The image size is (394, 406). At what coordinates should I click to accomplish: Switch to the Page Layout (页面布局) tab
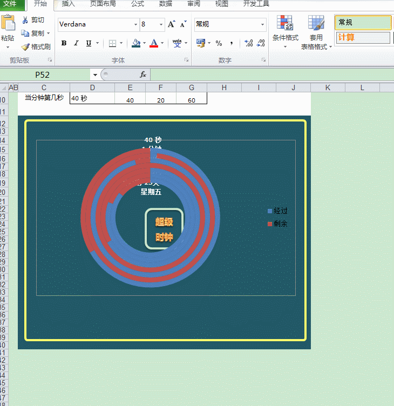pyautogui.click(x=103, y=4)
